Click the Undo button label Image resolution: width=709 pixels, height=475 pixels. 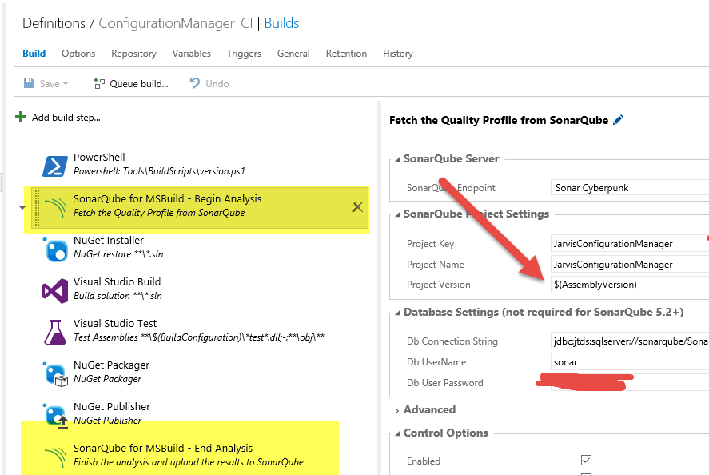(x=217, y=84)
